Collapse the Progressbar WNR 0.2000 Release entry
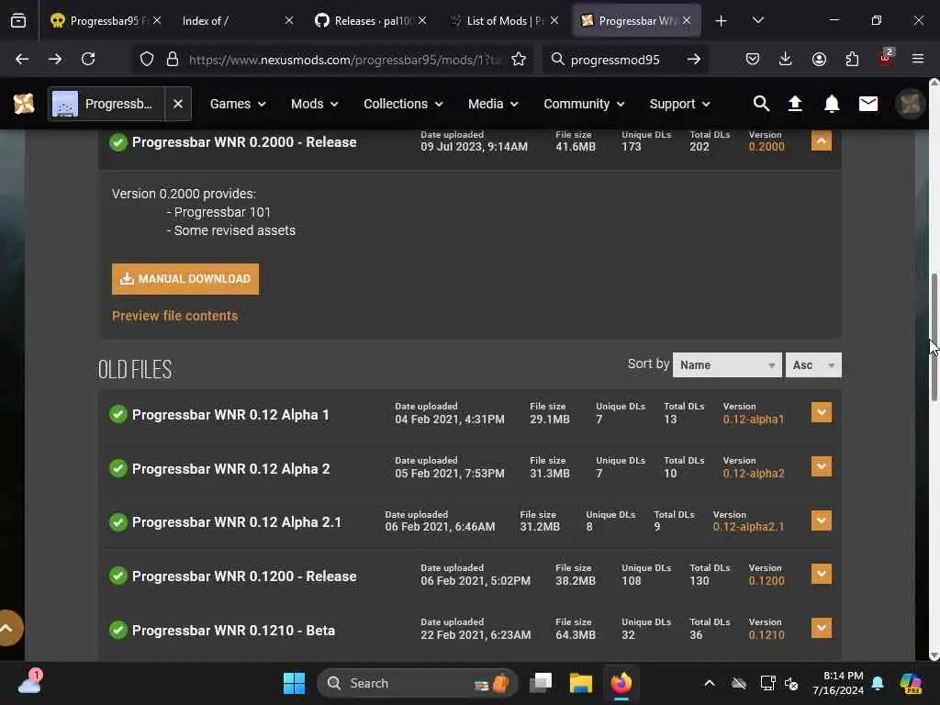The image size is (940, 705). point(822,141)
